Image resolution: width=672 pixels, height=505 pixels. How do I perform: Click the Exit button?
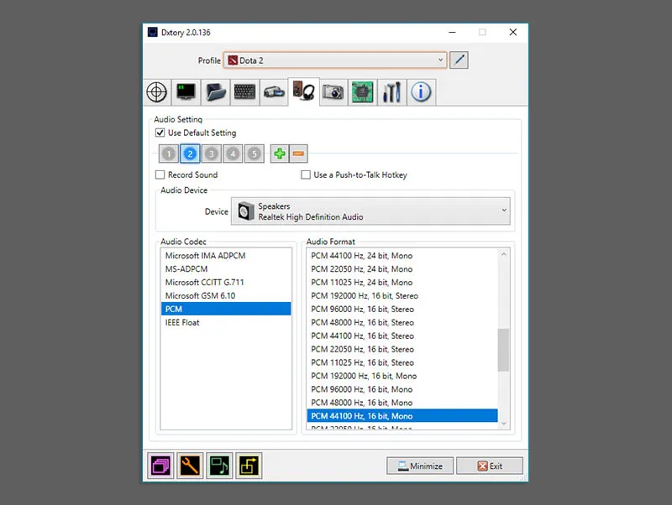[x=490, y=466]
